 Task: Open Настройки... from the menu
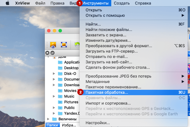[134, 123]
